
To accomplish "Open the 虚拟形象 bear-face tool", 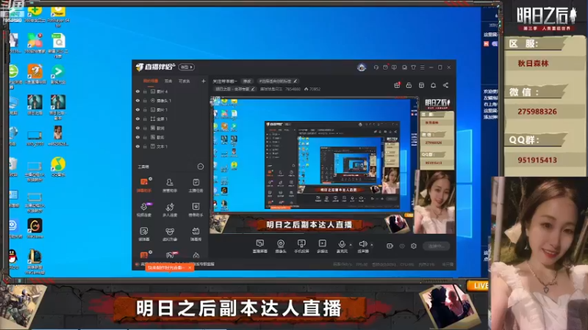I will coord(170,234).
